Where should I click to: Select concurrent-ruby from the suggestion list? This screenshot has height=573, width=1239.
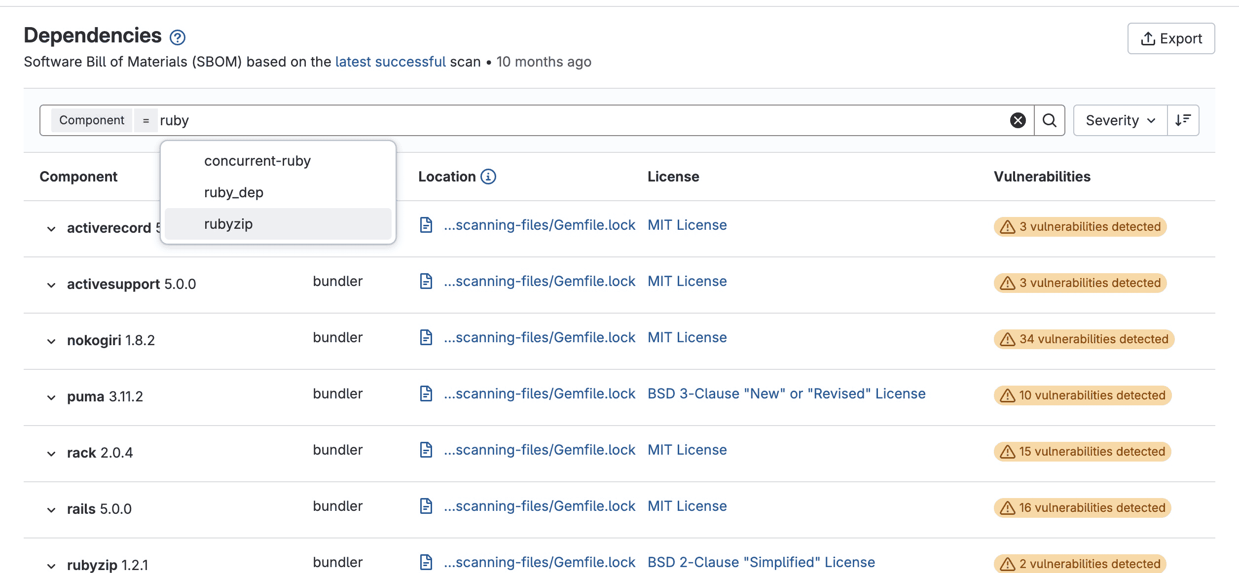[x=257, y=160]
